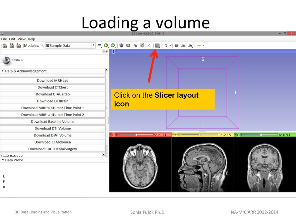Click Download MRBrainTumor Time Point 2
The image size is (296, 222).
[53, 115]
